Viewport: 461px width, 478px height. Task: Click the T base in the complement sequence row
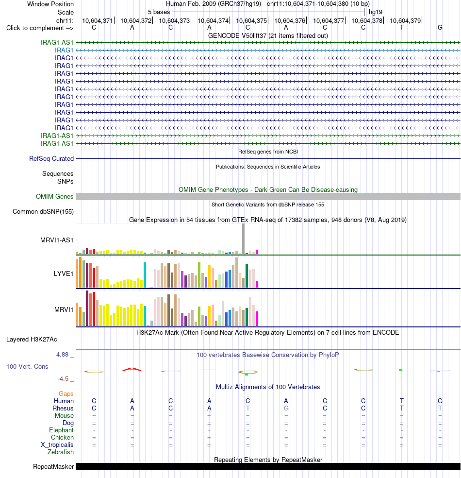point(402,27)
